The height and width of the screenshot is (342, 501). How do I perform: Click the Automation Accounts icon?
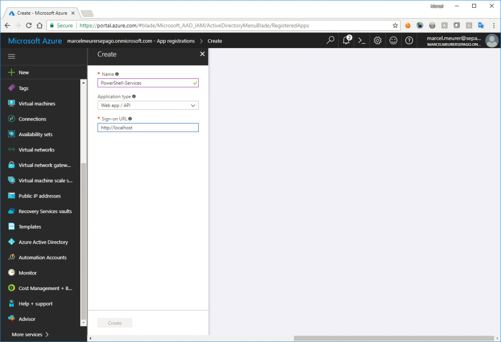click(x=12, y=257)
